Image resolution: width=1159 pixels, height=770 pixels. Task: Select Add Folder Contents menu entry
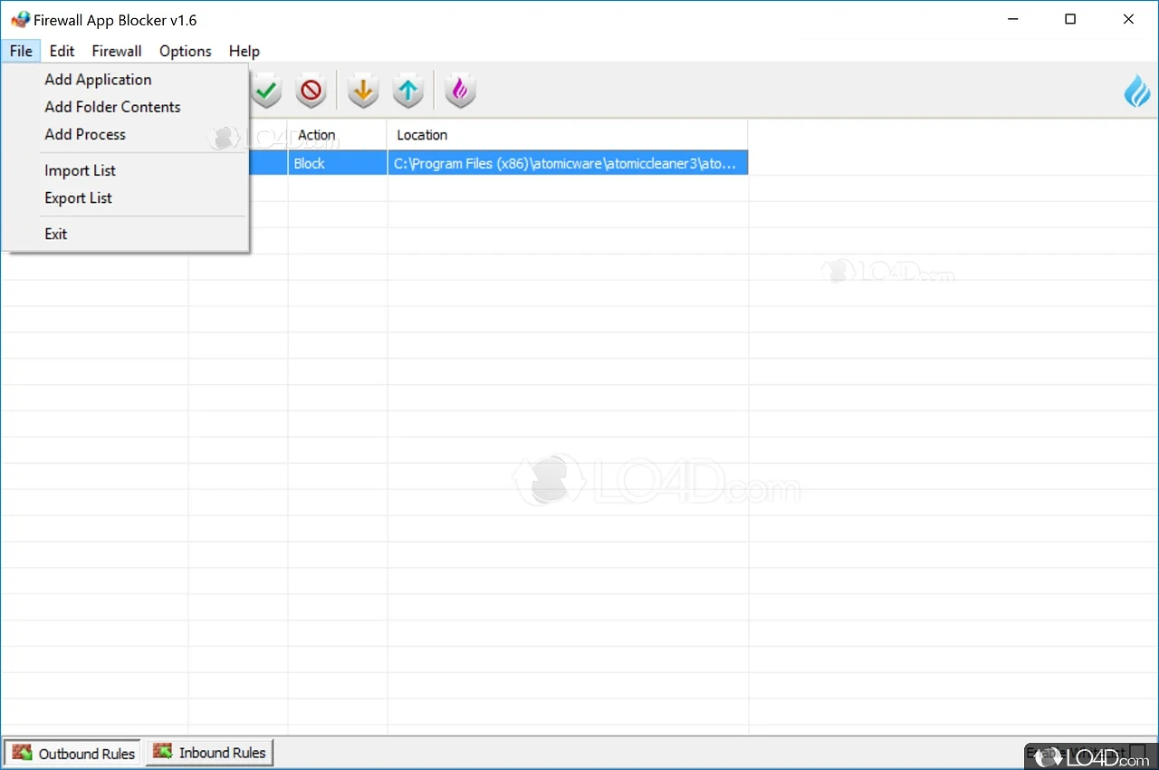[x=112, y=107]
